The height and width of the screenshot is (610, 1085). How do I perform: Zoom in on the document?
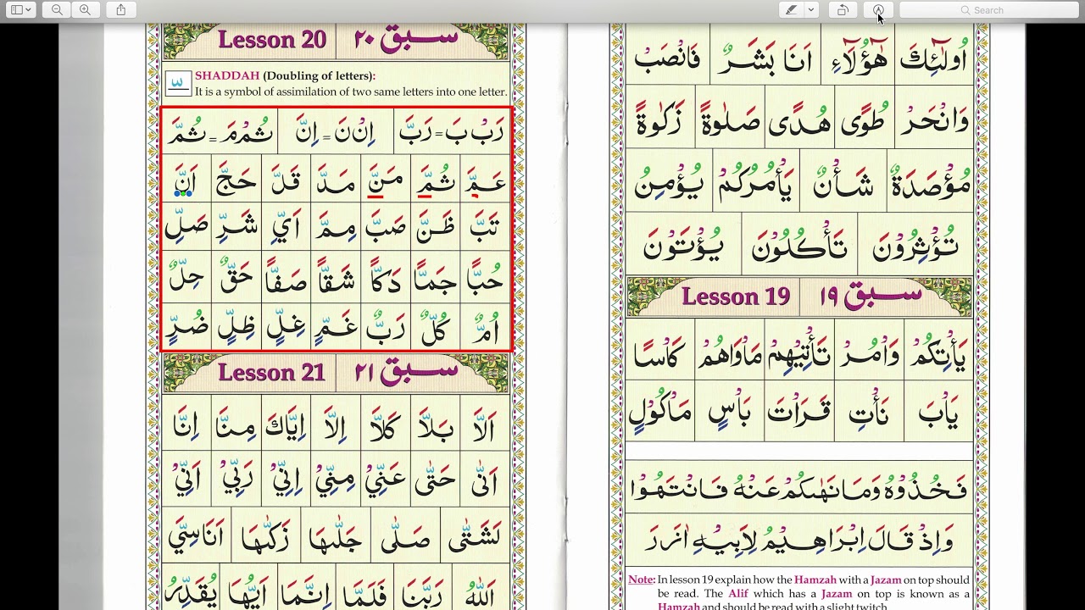(85, 10)
